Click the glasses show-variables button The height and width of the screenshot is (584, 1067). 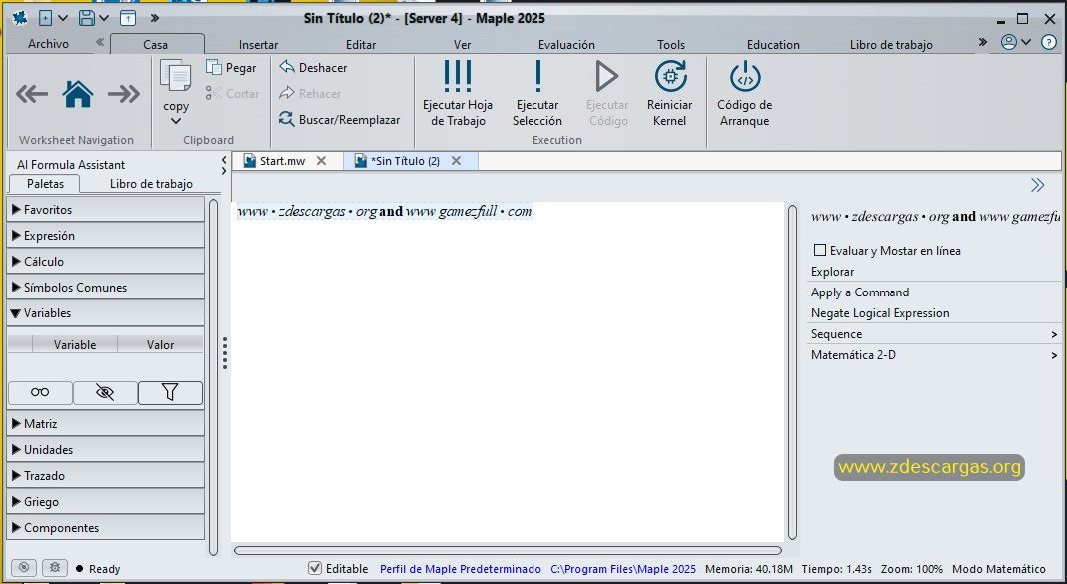40,393
